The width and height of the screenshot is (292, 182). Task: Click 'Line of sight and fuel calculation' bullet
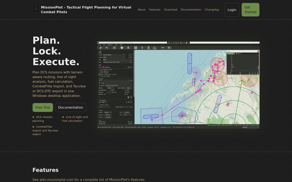[x=75, y=119]
